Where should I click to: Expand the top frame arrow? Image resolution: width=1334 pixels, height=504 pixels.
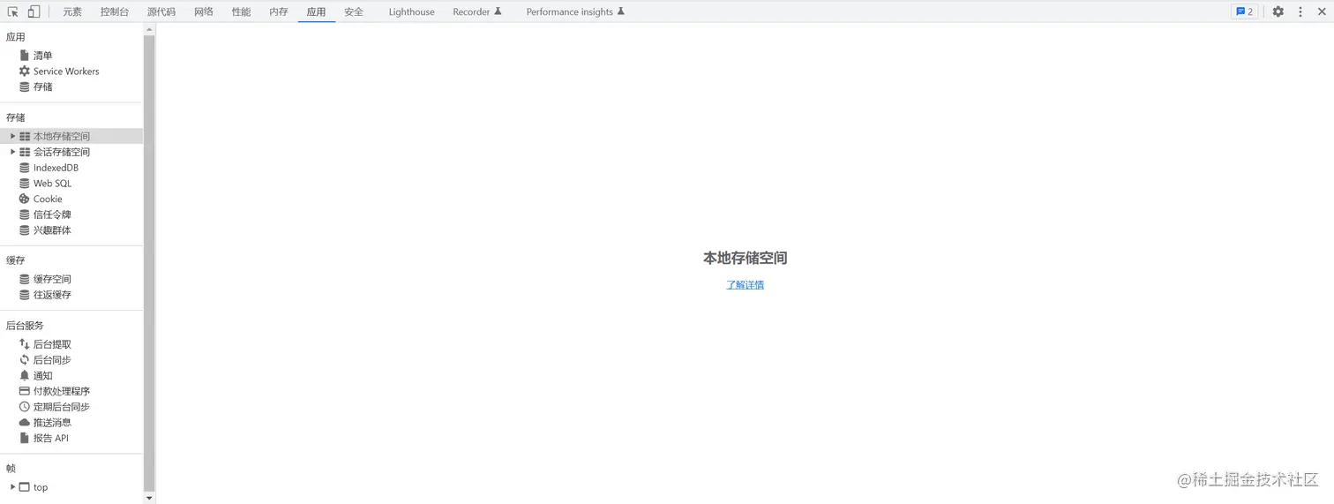tap(12, 487)
